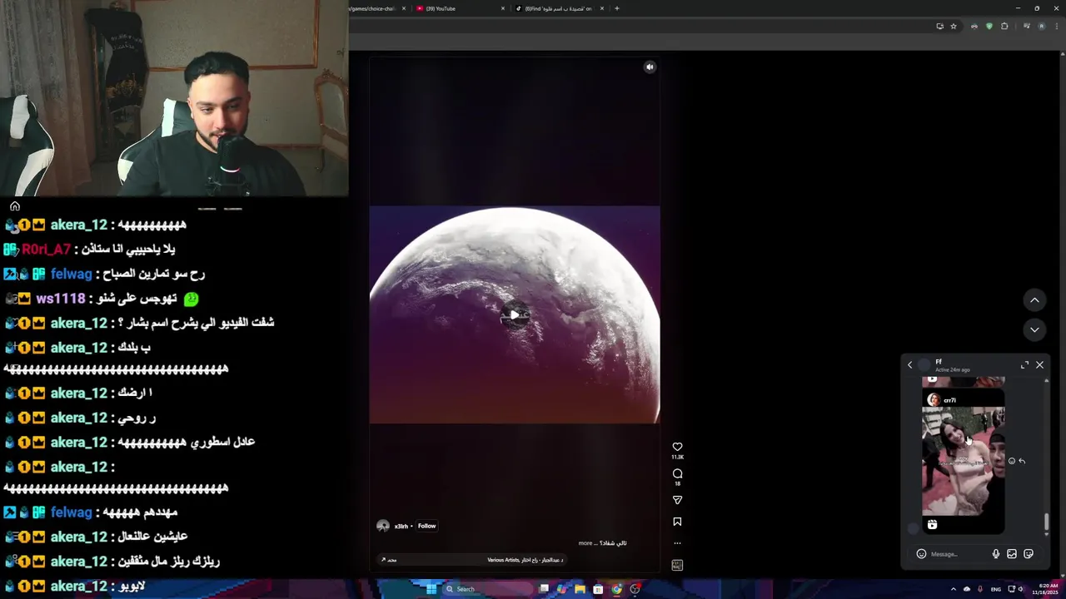Click the chat popup scrollbar thumb
1066x599 pixels.
tap(1046, 523)
